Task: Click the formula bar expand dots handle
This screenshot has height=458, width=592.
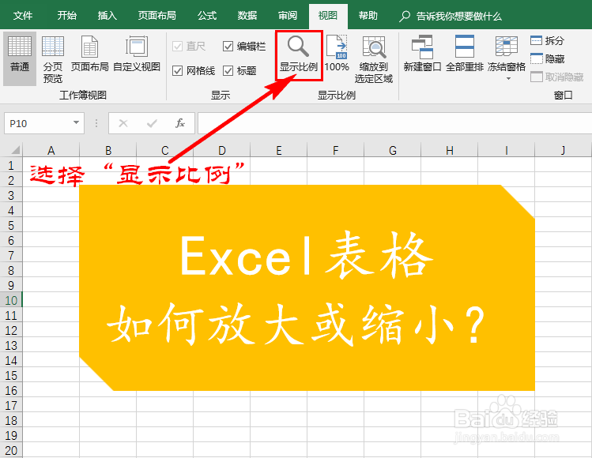Action: click(96, 123)
